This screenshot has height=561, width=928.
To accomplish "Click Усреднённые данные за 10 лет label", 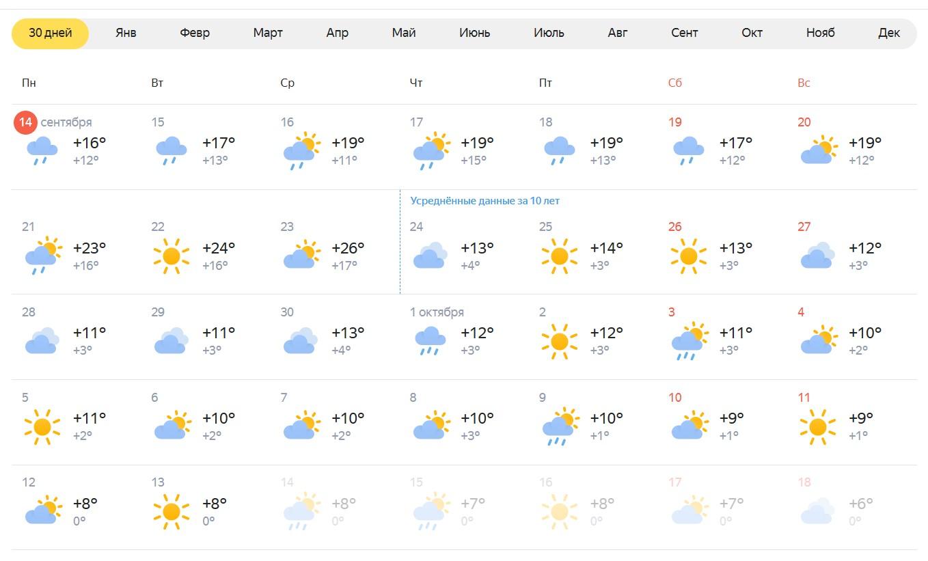I will pos(485,201).
